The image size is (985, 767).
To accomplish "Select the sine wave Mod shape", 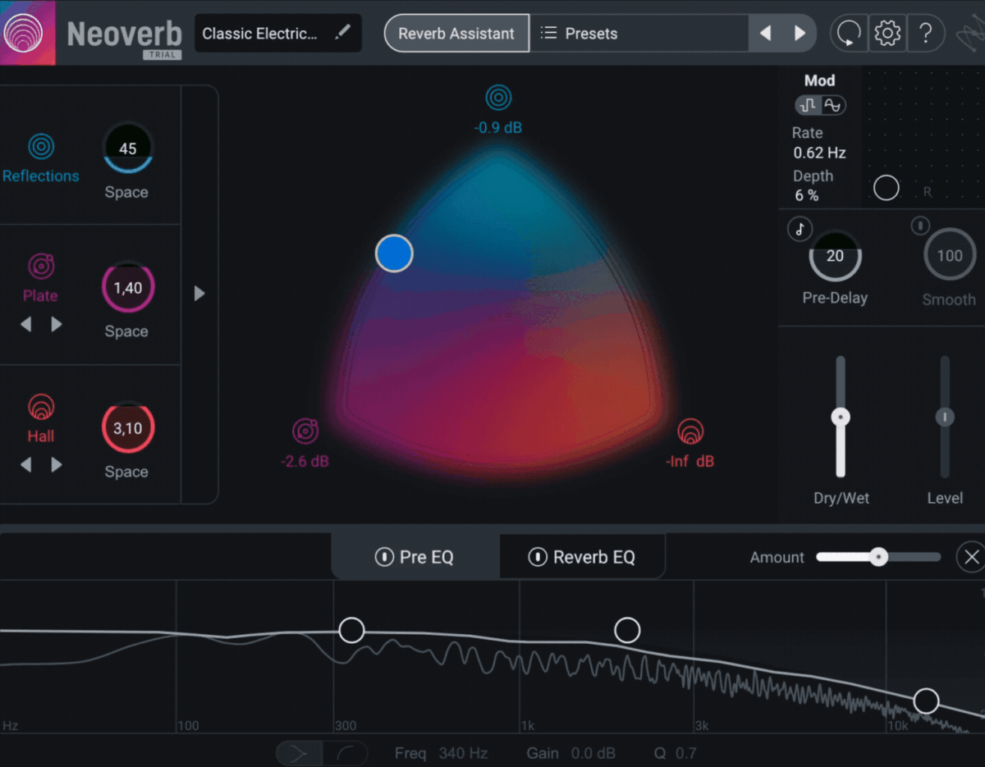I will pos(832,105).
